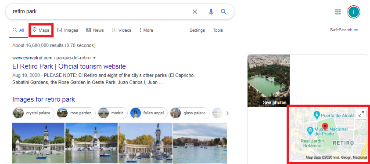Open the Google account avatar
The width and height of the screenshot is (370, 164).
tap(353, 12)
